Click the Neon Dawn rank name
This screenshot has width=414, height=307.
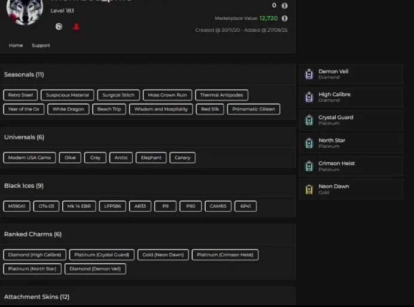pyautogui.click(x=334, y=186)
